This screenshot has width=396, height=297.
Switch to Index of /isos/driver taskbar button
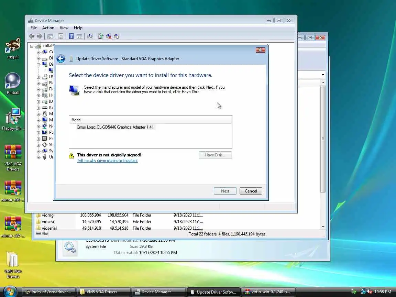(x=49, y=292)
